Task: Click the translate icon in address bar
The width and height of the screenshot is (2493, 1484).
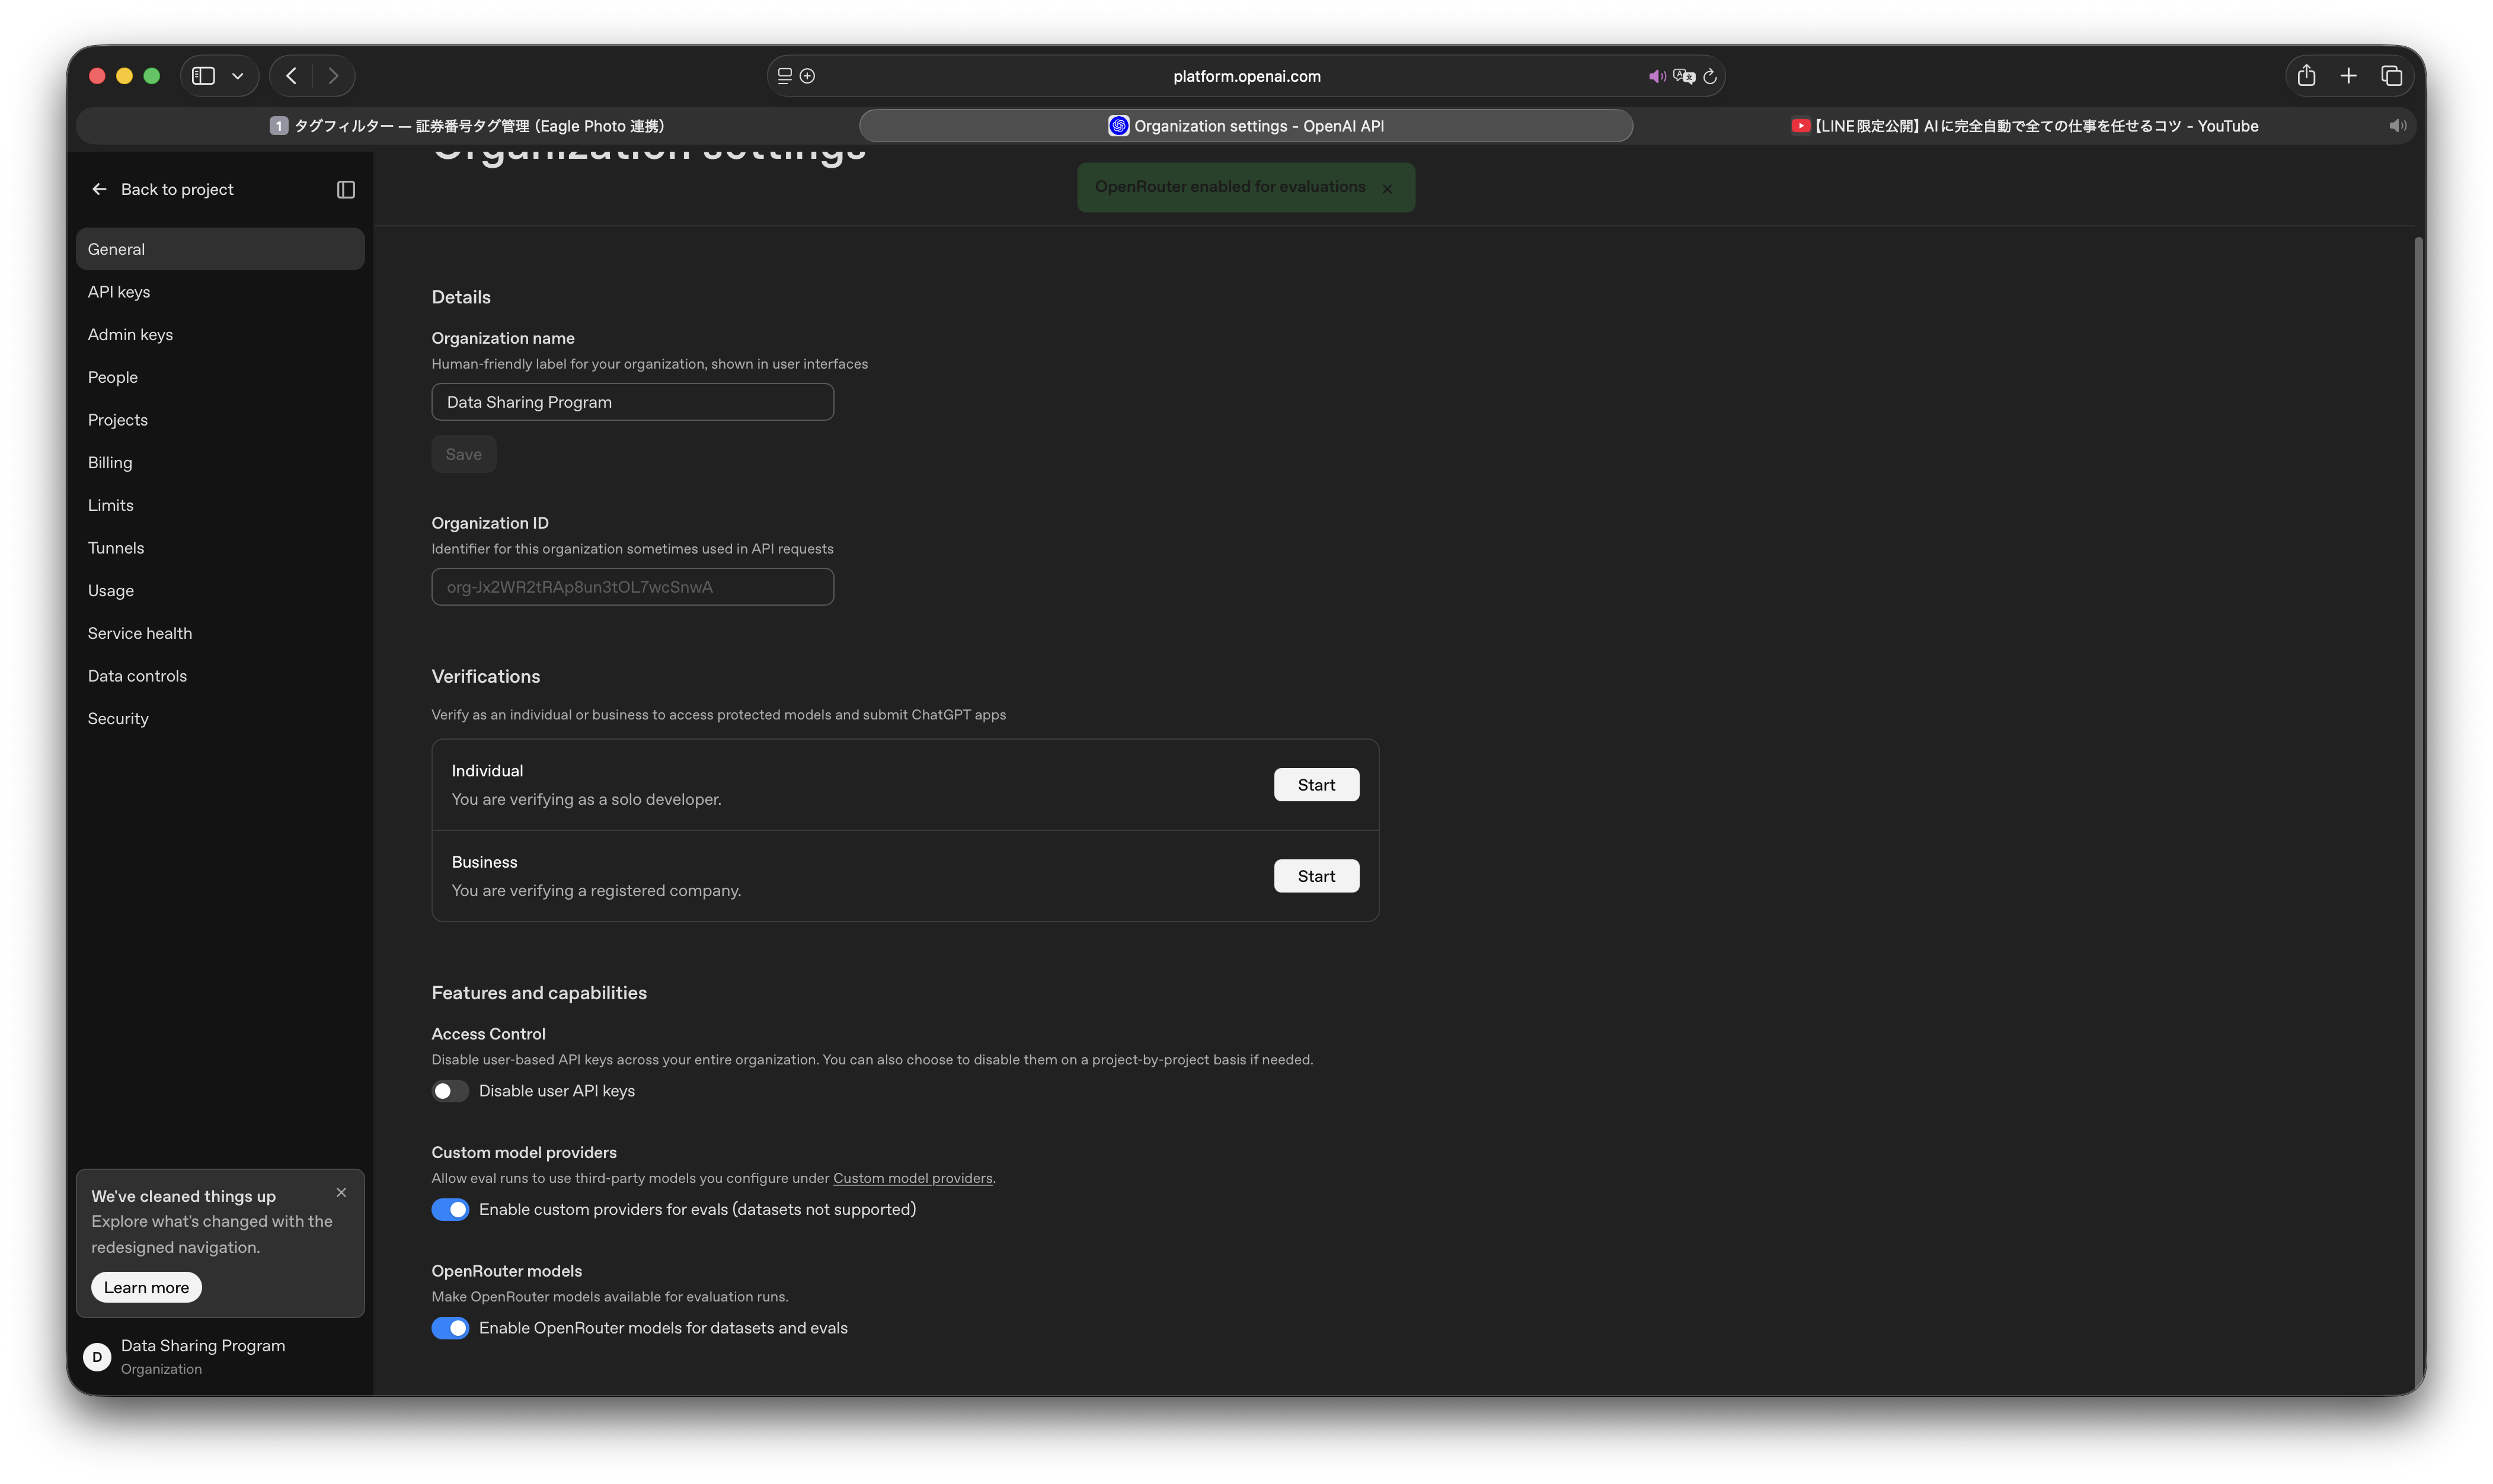Action: 1684,76
